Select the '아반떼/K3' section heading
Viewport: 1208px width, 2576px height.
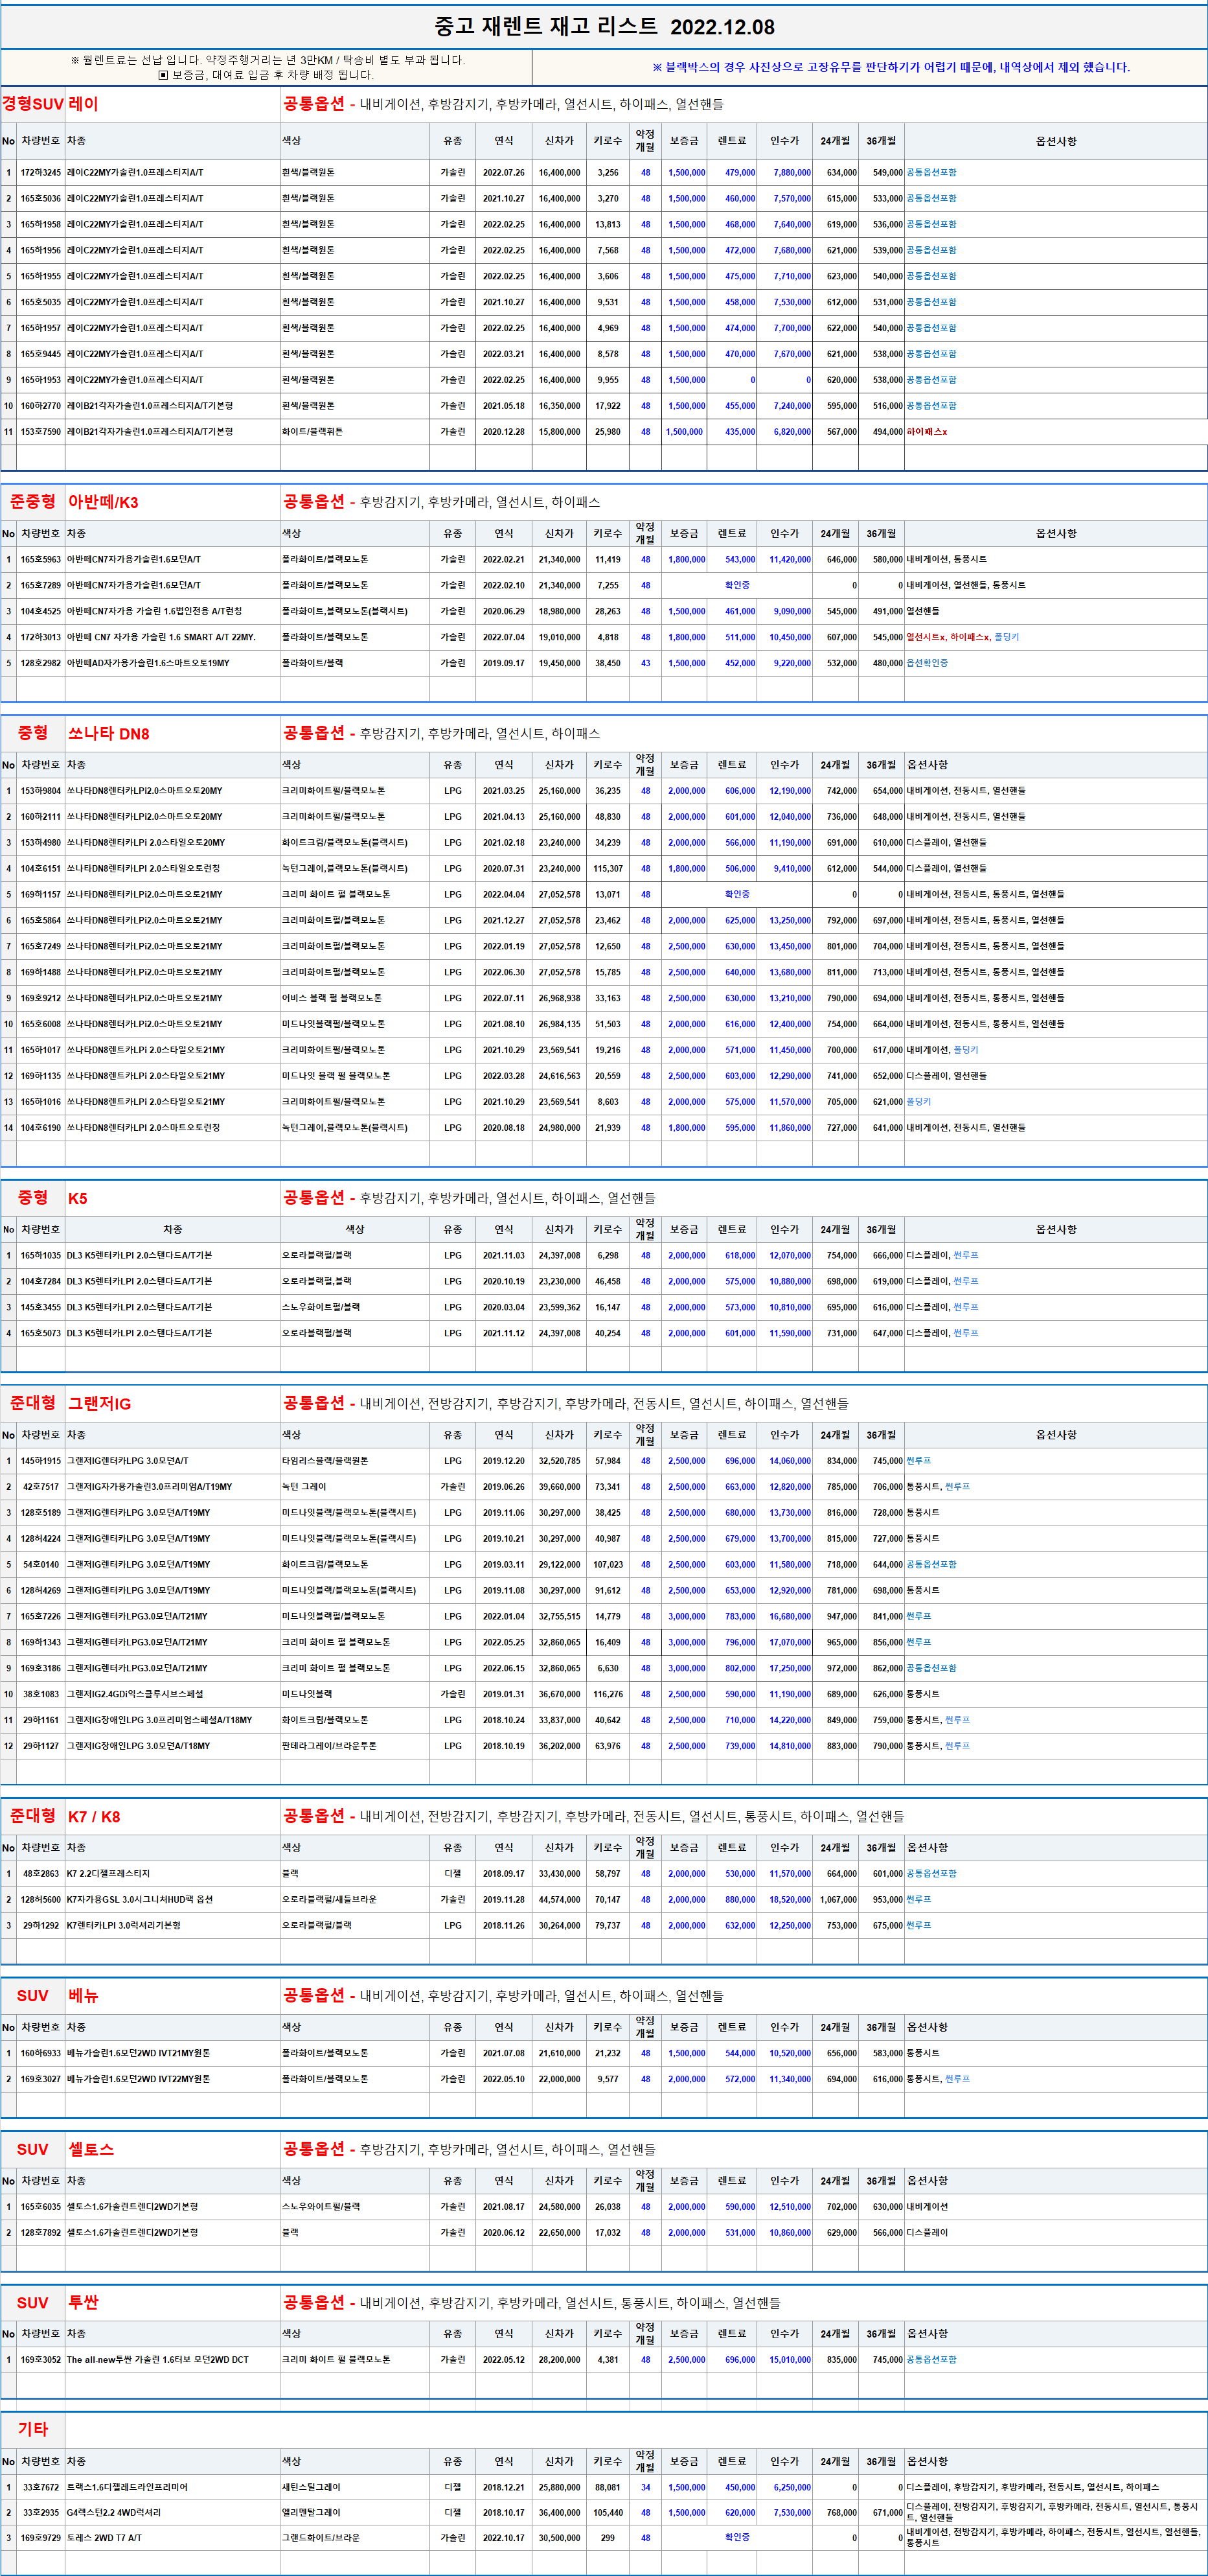[103, 502]
